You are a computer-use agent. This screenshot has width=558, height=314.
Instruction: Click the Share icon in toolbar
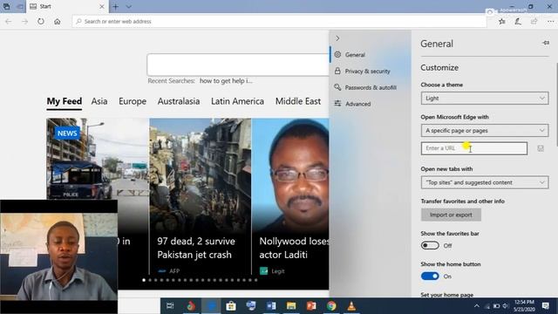[x=534, y=21]
